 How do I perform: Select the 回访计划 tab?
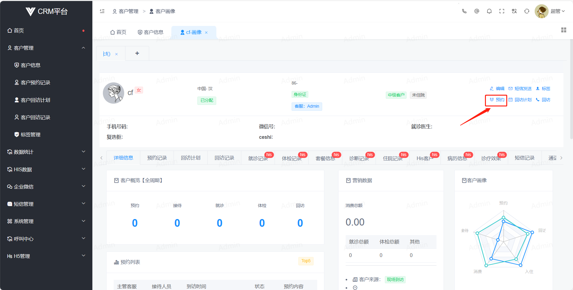[191, 158]
